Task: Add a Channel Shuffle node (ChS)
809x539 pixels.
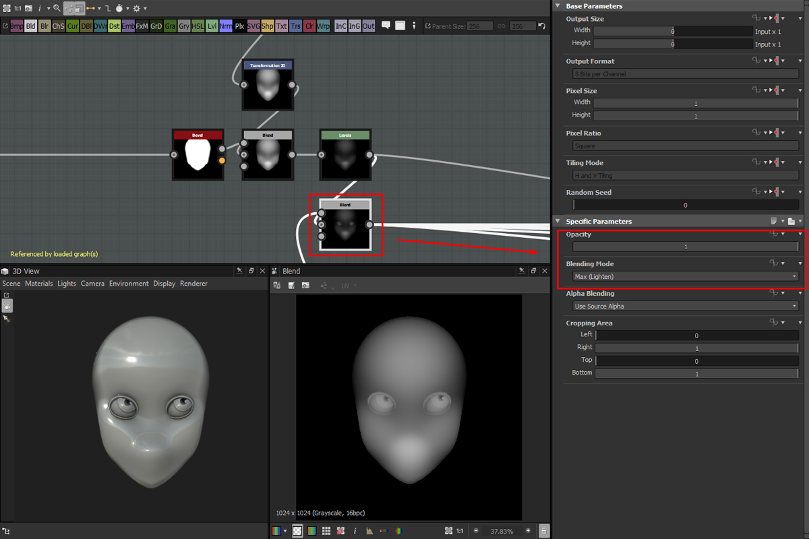Action: click(59, 26)
